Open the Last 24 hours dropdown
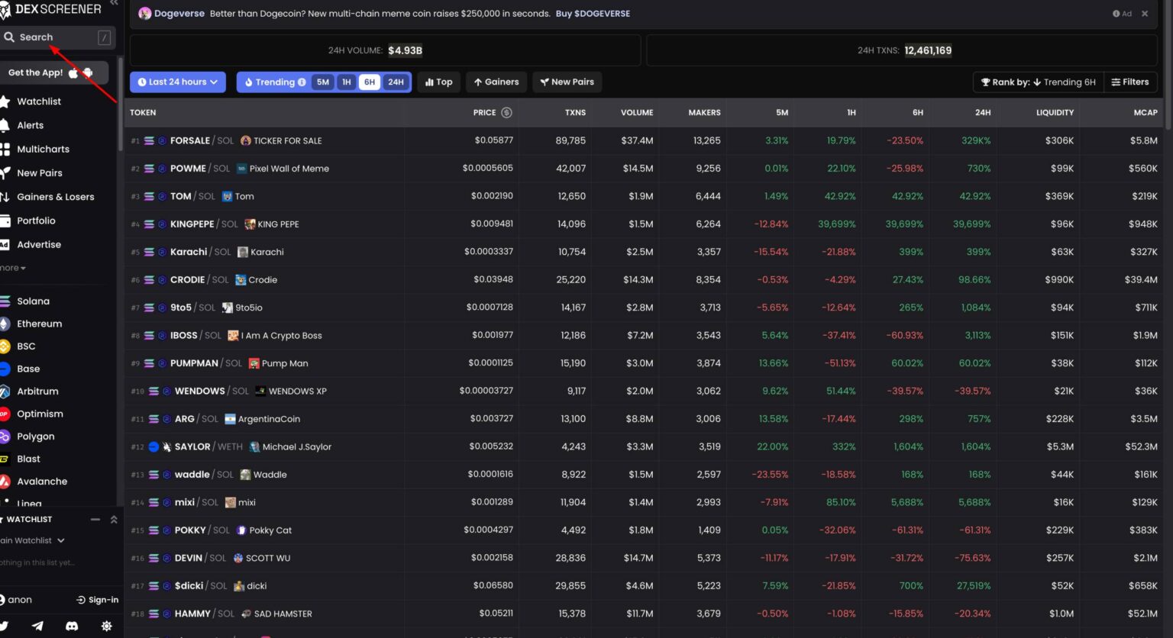Viewport: 1173px width, 638px height. 177,82
